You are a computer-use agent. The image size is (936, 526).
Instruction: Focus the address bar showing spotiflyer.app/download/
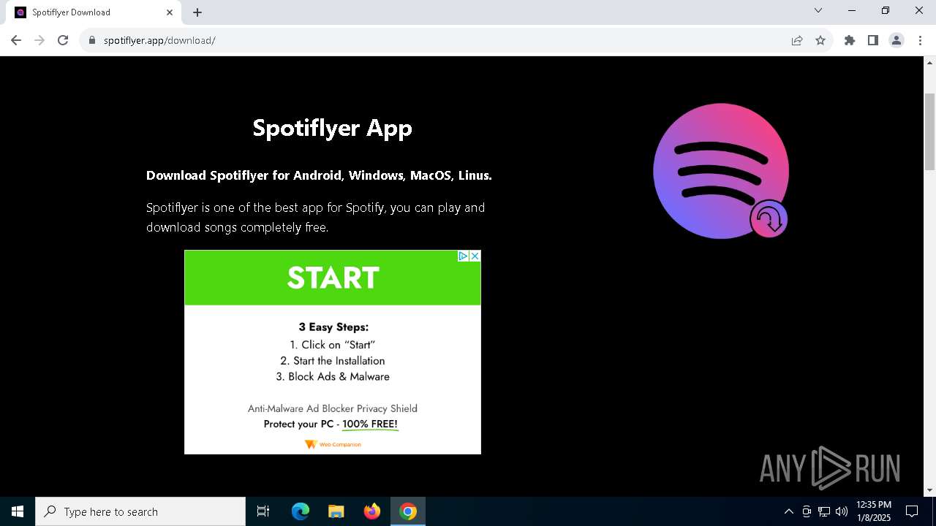click(x=439, y=40)
